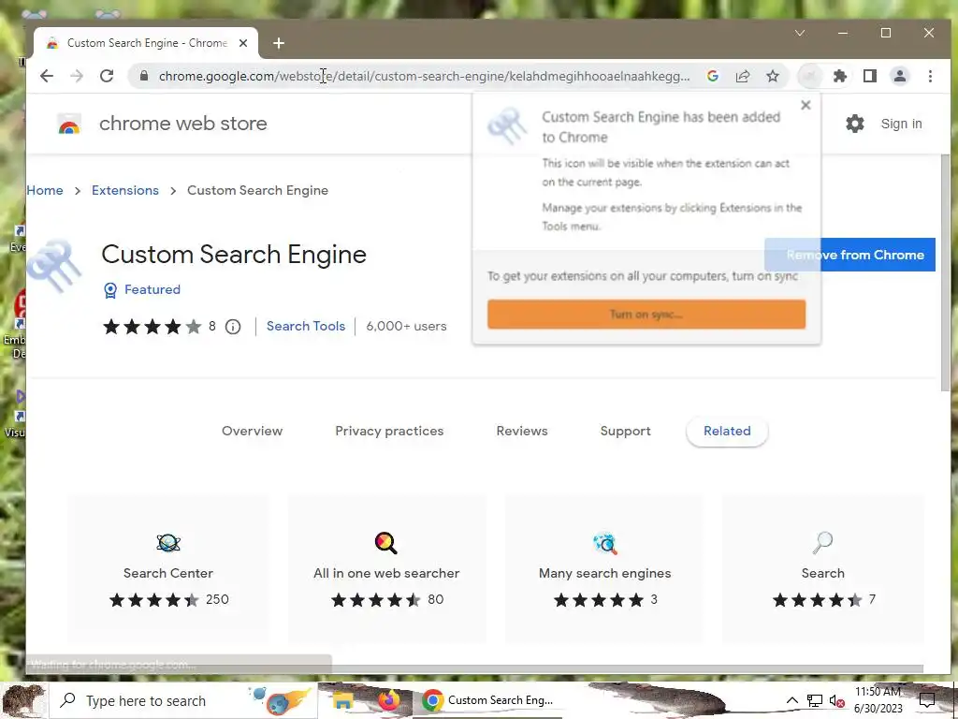Open the Extensions puzzle icon

[840, 76]
